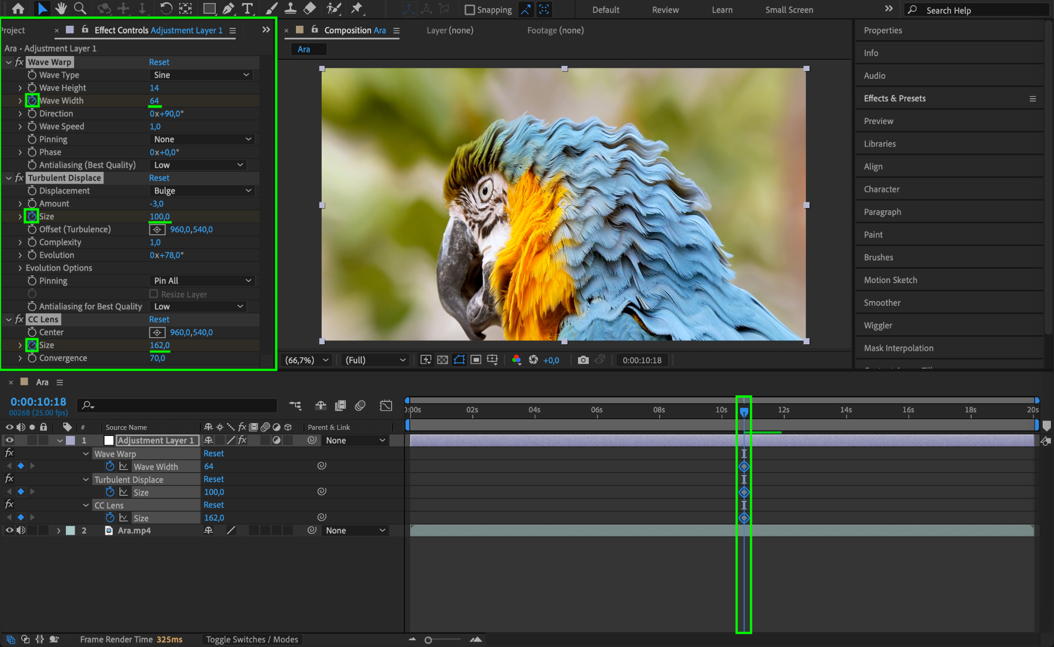Reset the Turbulent Displace effect
The width and height of the screenshot is (1054, 647).
pyautogui.click(x=159, y=178)
